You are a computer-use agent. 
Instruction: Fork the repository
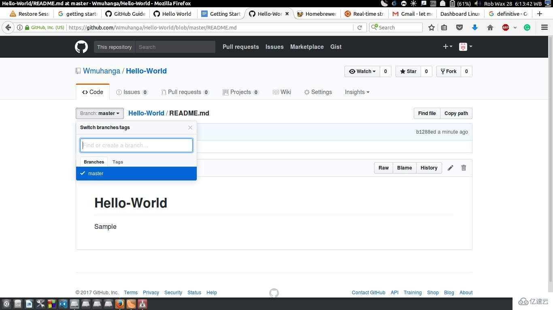(x=449, y=71)
